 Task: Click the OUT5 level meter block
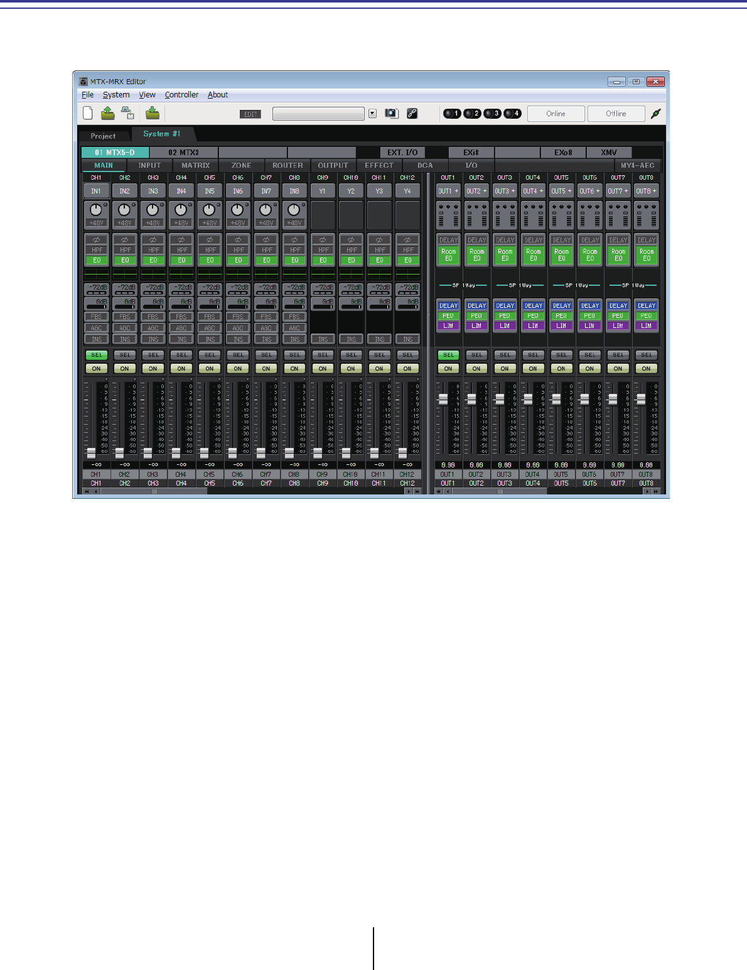[561, 216]
